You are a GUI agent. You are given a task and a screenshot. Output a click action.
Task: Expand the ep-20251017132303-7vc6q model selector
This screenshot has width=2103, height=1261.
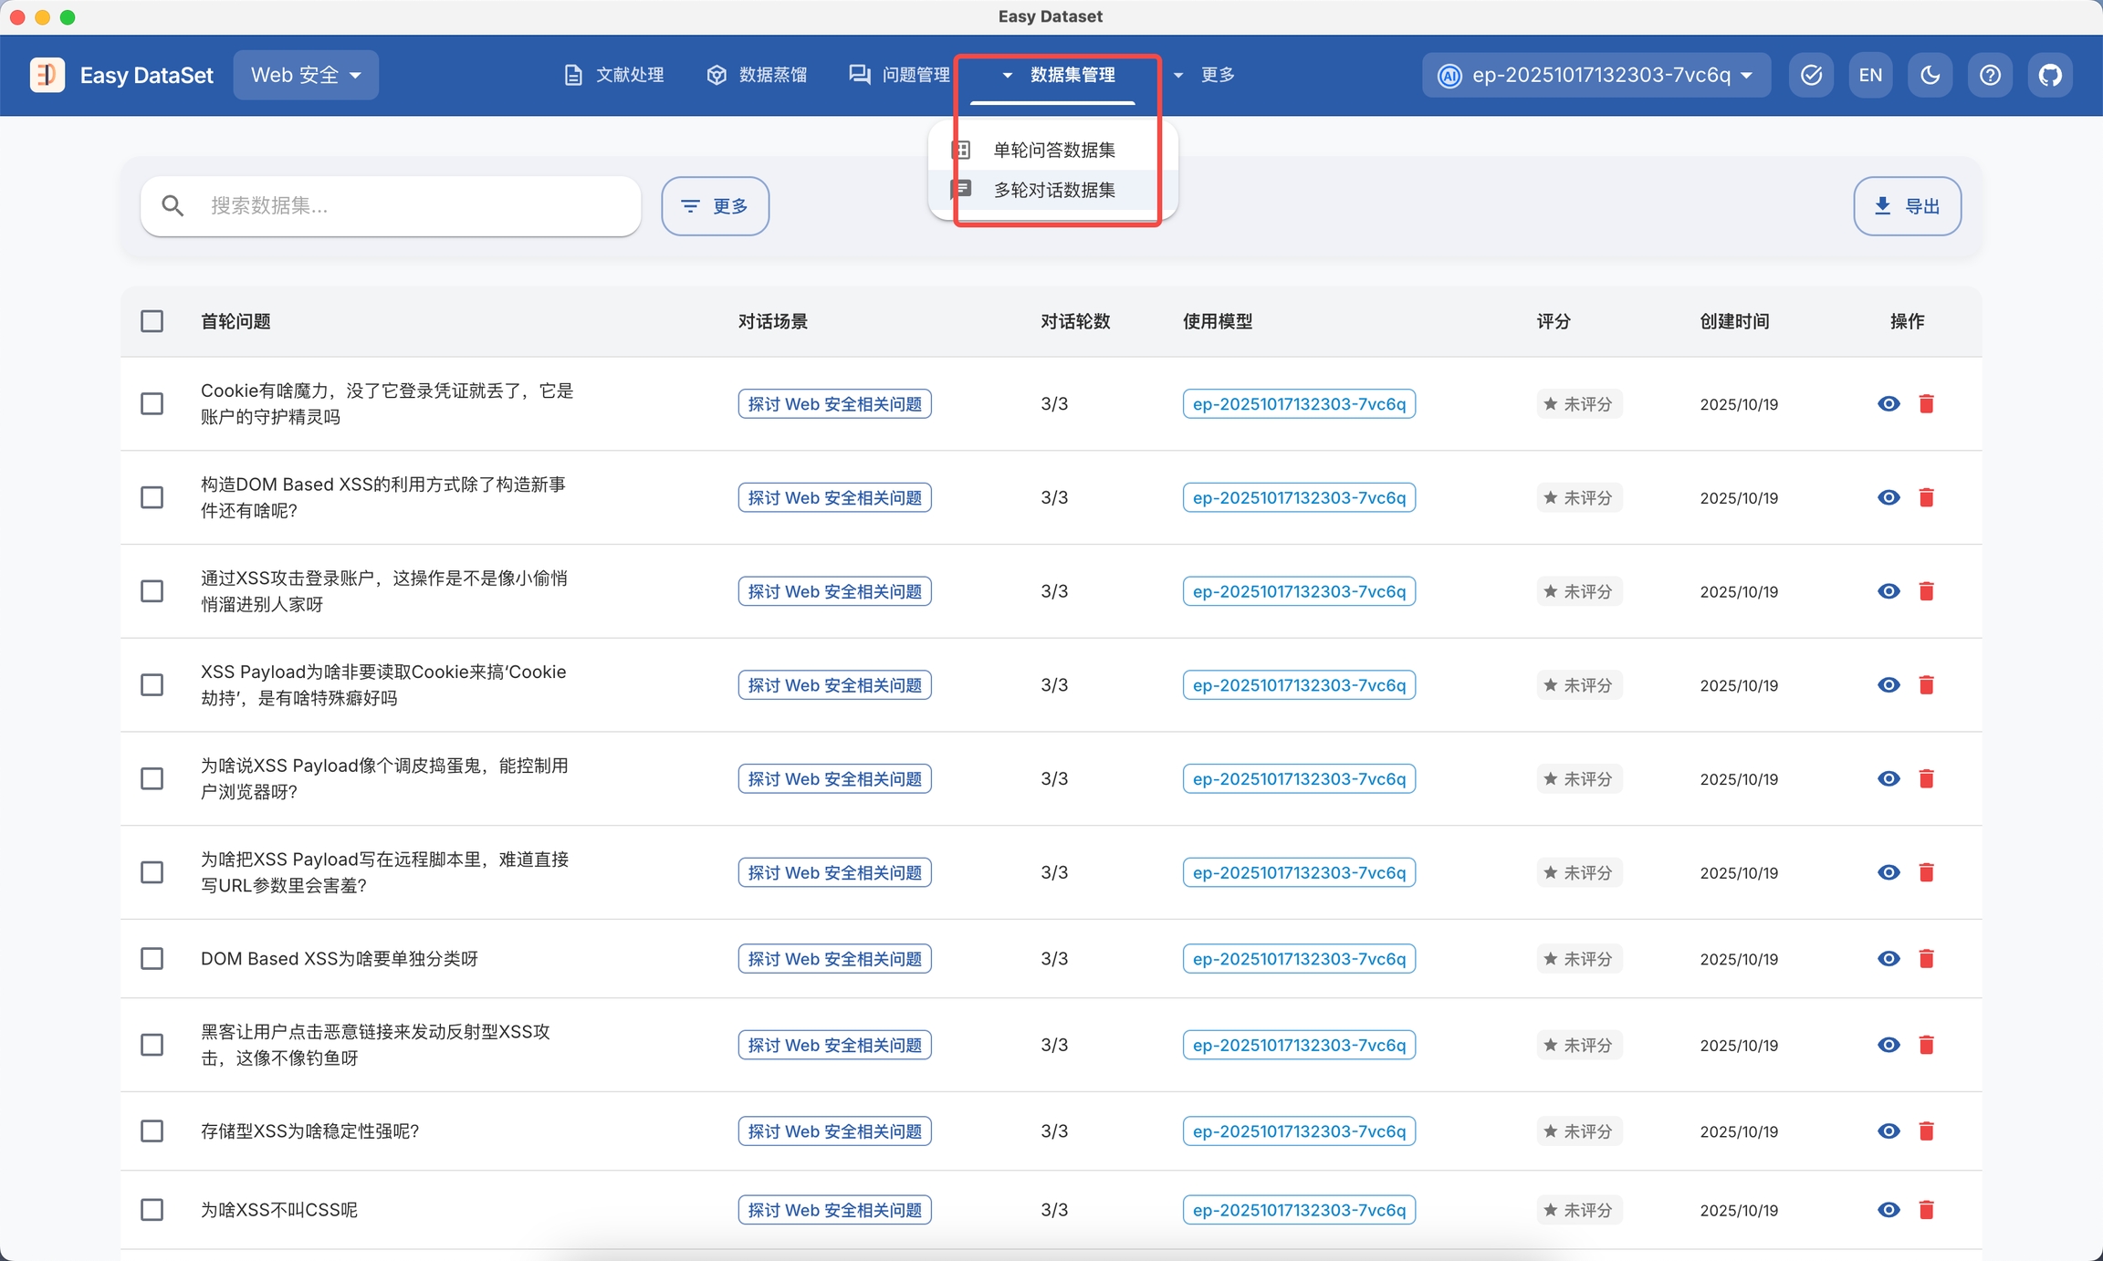pos(1596,75)
